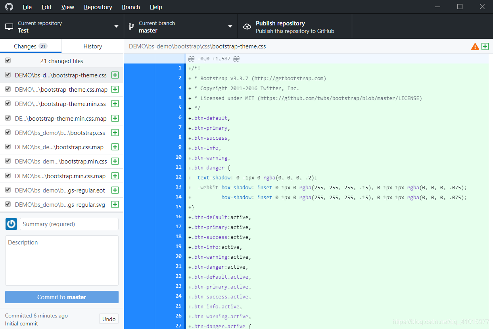
Task: Open the Current repository dropdown arrow
Action: pos(116,27)
